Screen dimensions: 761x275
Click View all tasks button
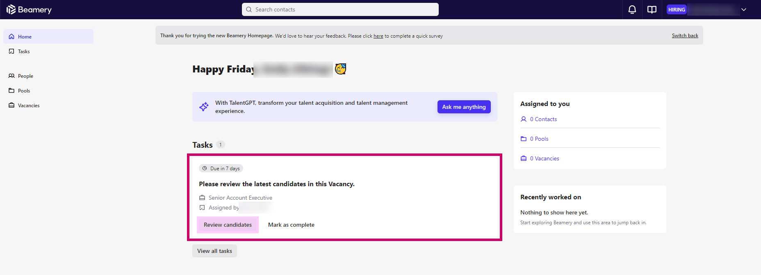tap(214, 251)
